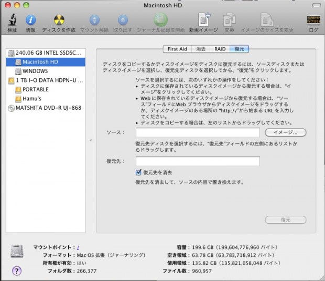Switch to the RAID tab
This screenshot has height=281, width=325.
click(x=220, y=49)
